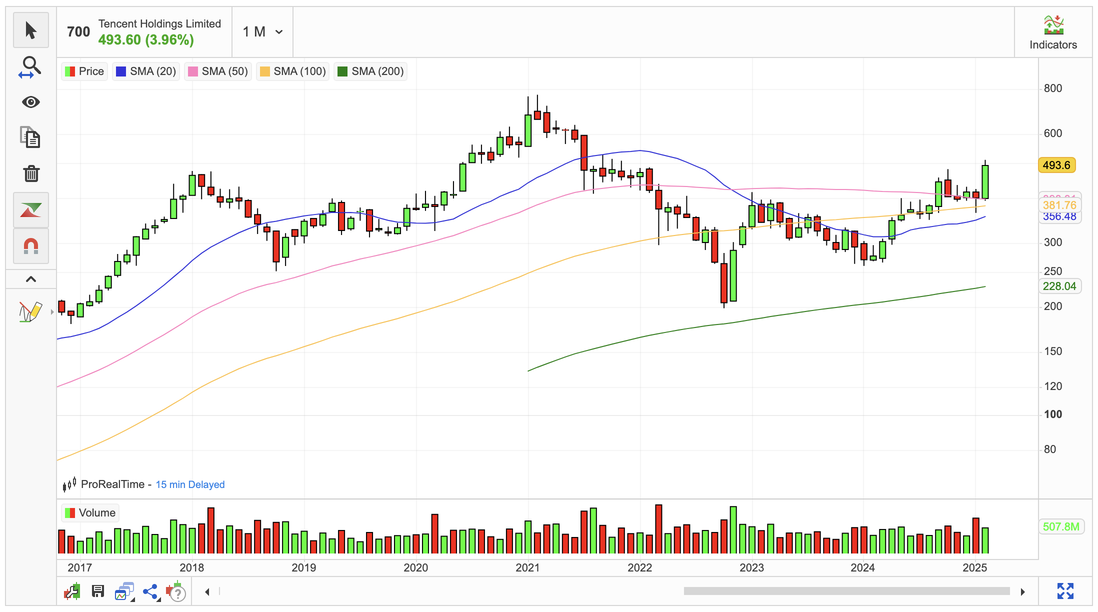Click the 507.8M volume value tag
The width and height of the screenshot is (1098, 612).
pyautogui.click(x=1061, y=526)
